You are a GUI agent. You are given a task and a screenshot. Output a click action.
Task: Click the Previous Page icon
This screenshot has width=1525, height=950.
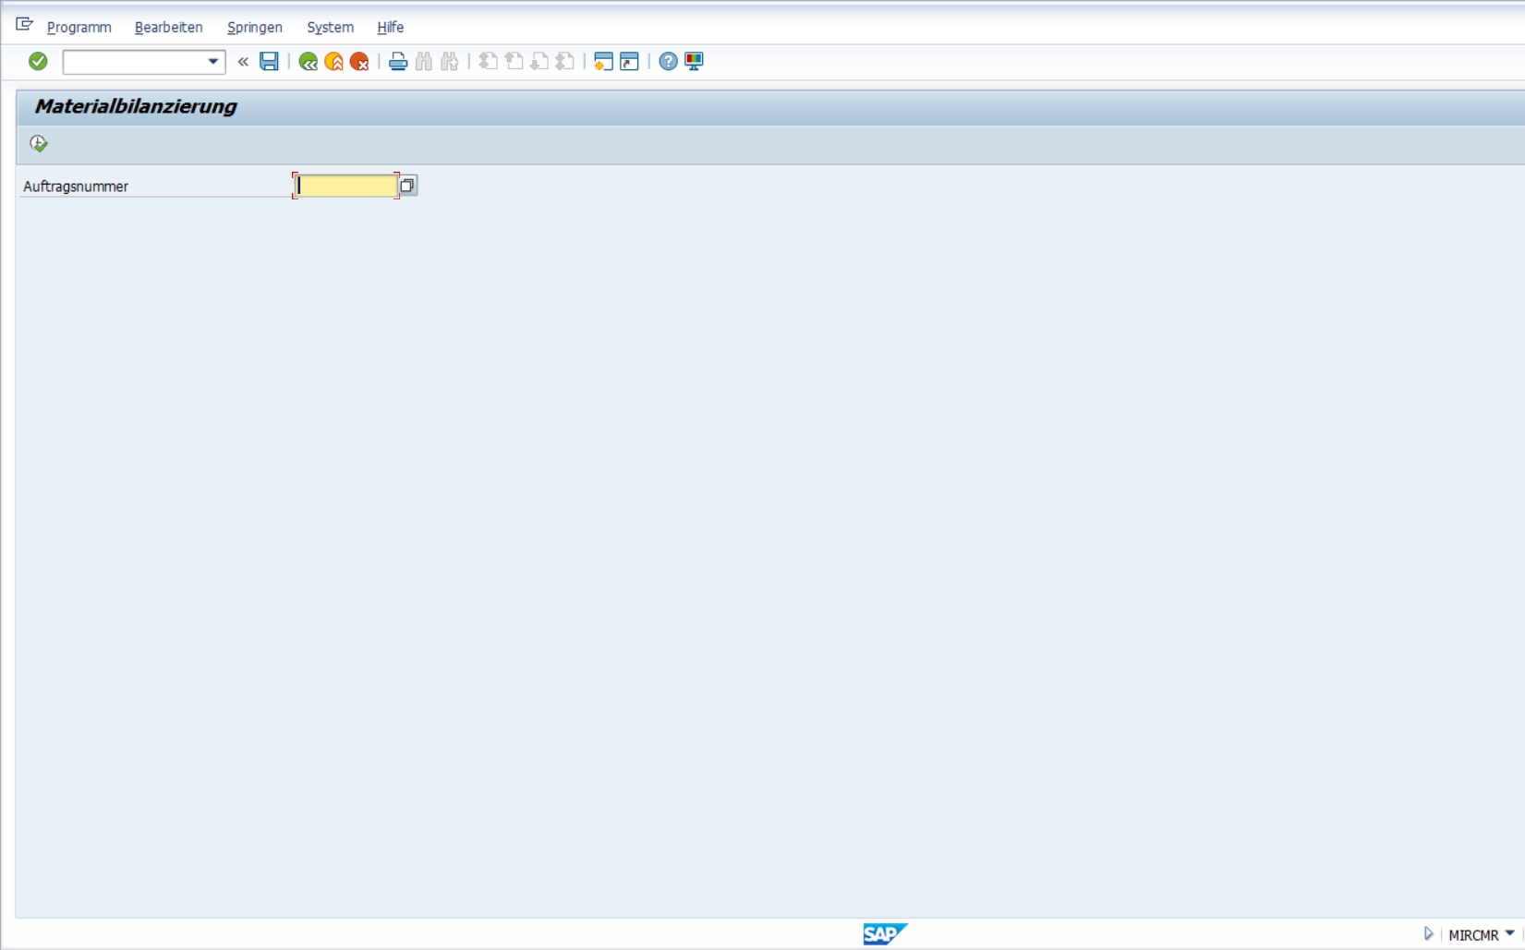514,62
